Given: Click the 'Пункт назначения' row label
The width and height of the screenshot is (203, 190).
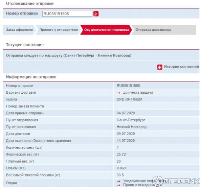Looking at the screenshot, I should 21,127.
